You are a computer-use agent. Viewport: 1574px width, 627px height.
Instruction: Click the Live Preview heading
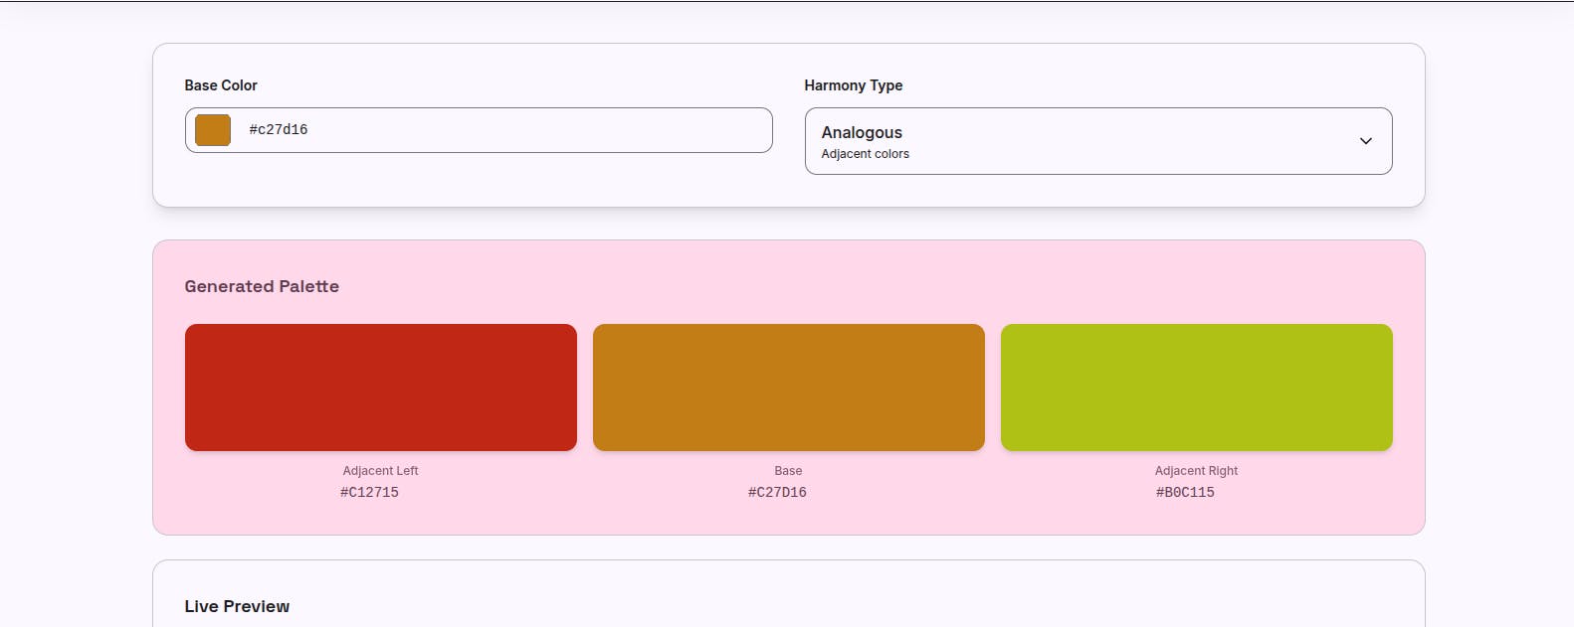click(237, 606)
